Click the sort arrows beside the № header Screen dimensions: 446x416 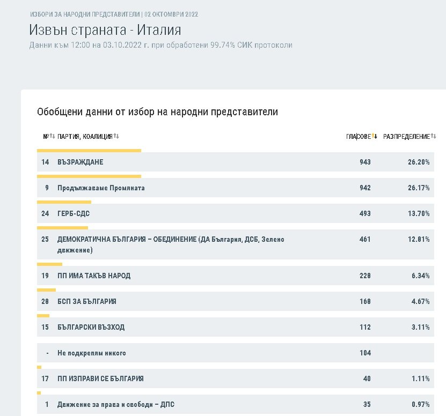(53, 137)
